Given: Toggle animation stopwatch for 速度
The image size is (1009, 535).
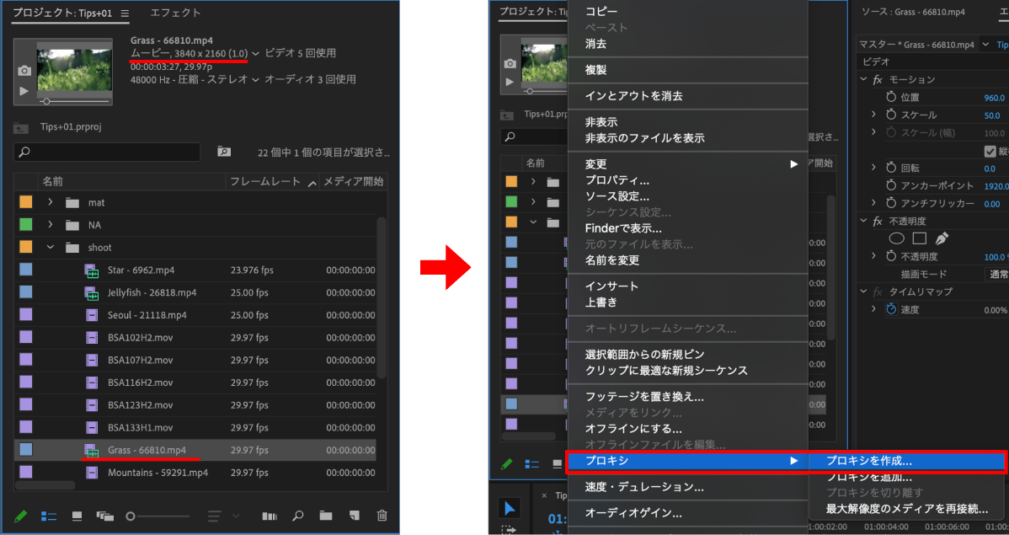Looking at the screenshot, I should (891, 310).
